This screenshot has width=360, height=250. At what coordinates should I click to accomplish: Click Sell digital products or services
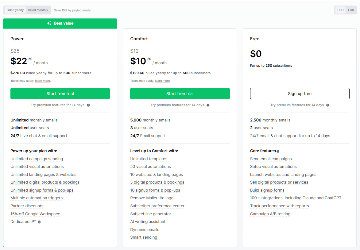tap(279, 182)
